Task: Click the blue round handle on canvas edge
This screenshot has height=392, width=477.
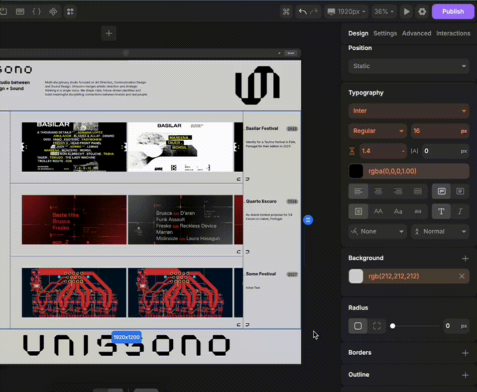Action: click(308, 220)
